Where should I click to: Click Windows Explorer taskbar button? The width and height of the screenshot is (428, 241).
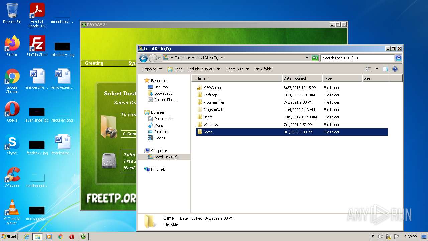tap(38, 237)
